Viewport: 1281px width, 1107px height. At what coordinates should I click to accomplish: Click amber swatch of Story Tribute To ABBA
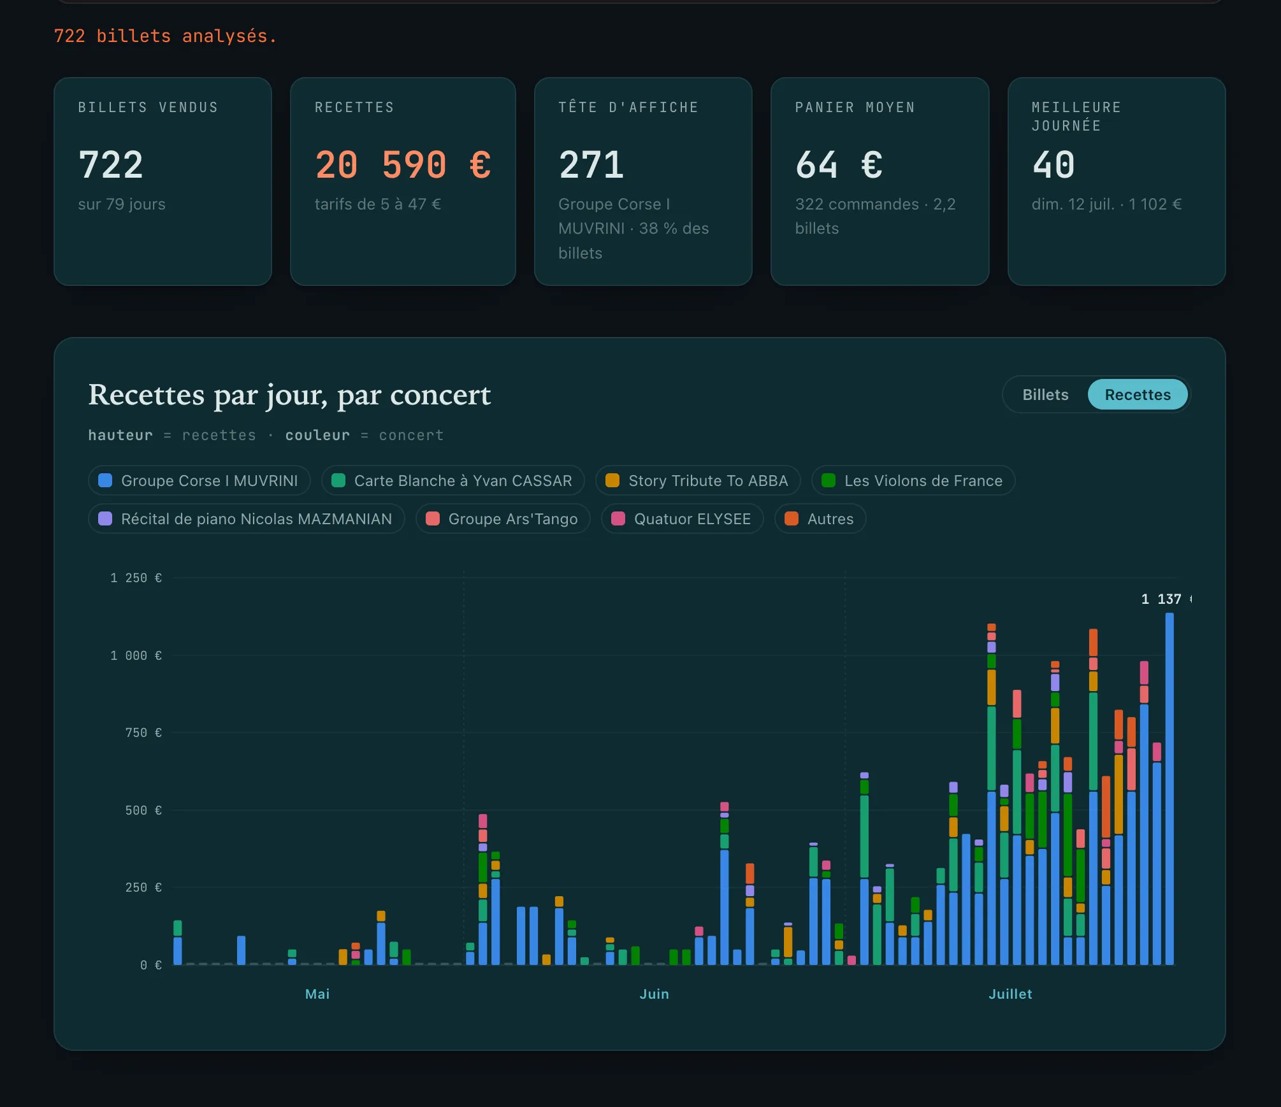pos(612,481)
